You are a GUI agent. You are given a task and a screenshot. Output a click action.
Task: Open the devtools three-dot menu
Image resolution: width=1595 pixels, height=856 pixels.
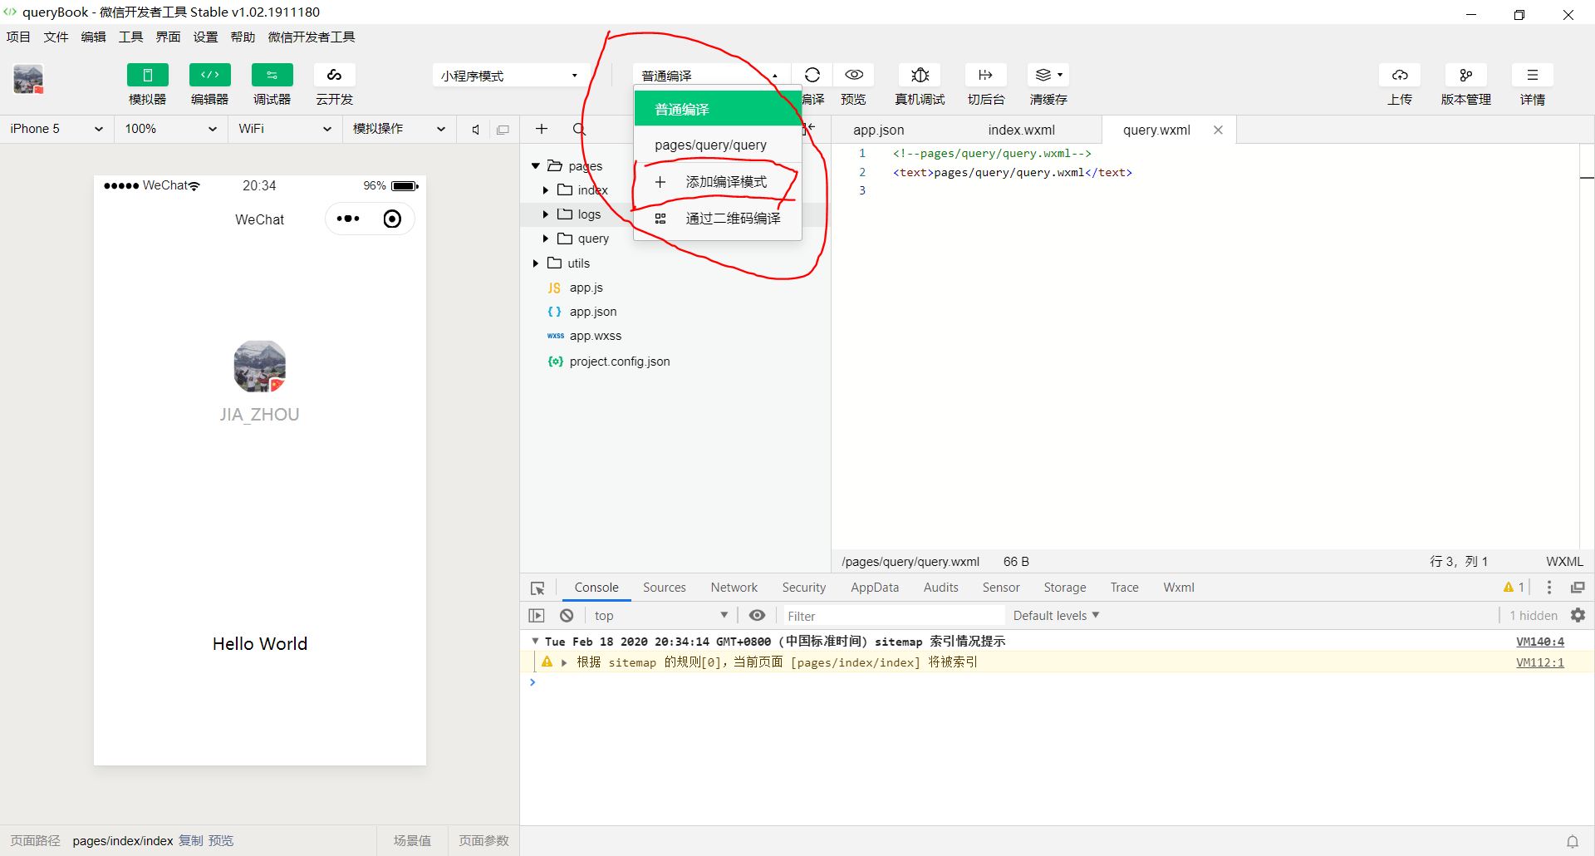(x=1549, y=588)
